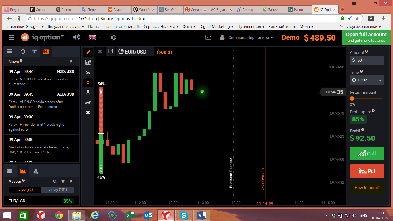This screenshot has height=221, width=393.
Task: Click the orange 00:31 countdown timer
Action: (165, 52)
